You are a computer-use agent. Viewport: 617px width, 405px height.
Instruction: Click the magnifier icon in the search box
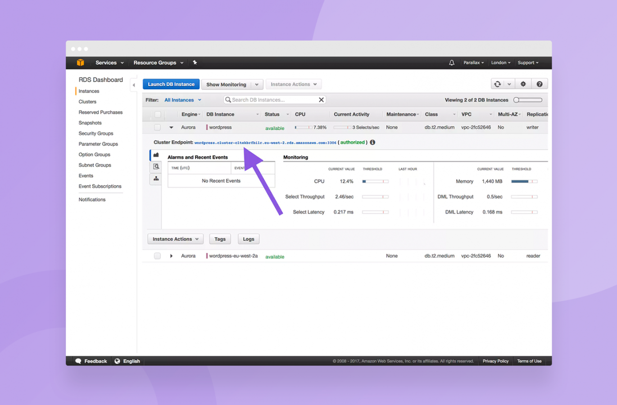pos(228,100)
